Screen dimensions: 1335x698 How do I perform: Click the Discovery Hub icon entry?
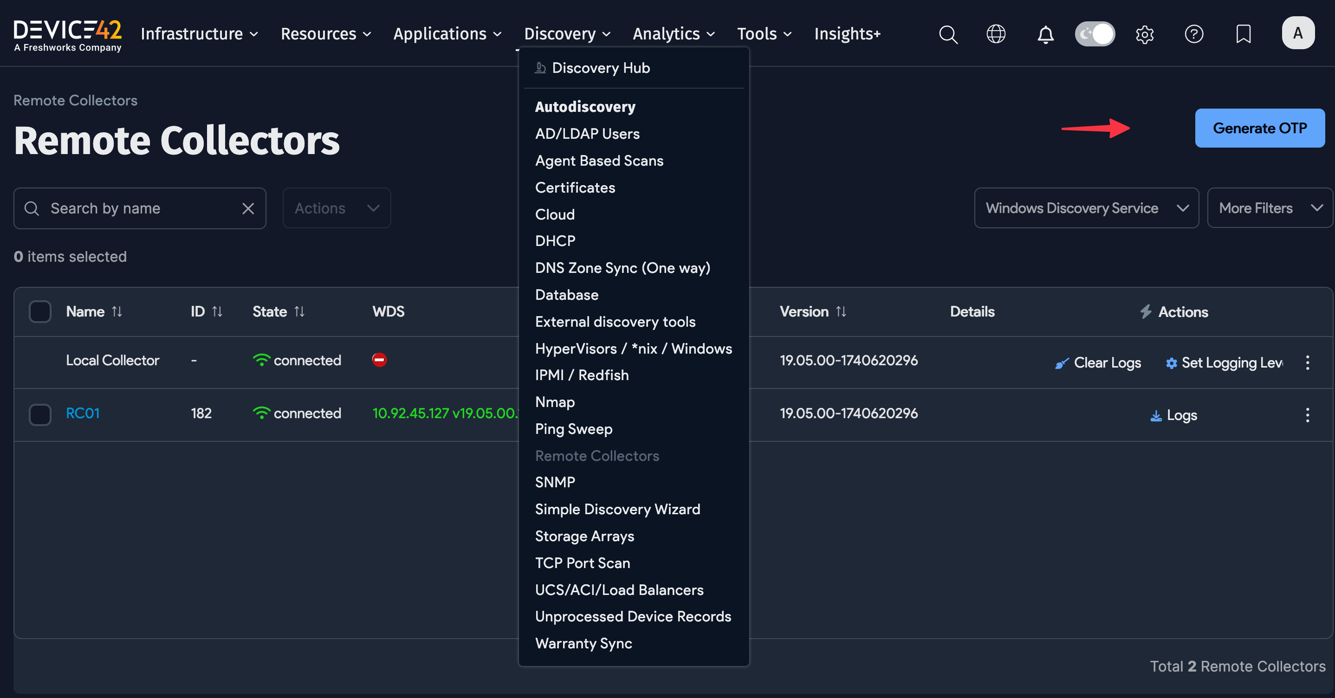pyautogui.click(x=540, y=67)
